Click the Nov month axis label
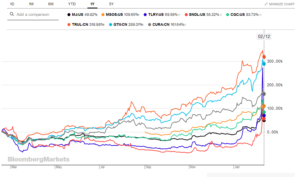298x177 pixels. point(193,167)
